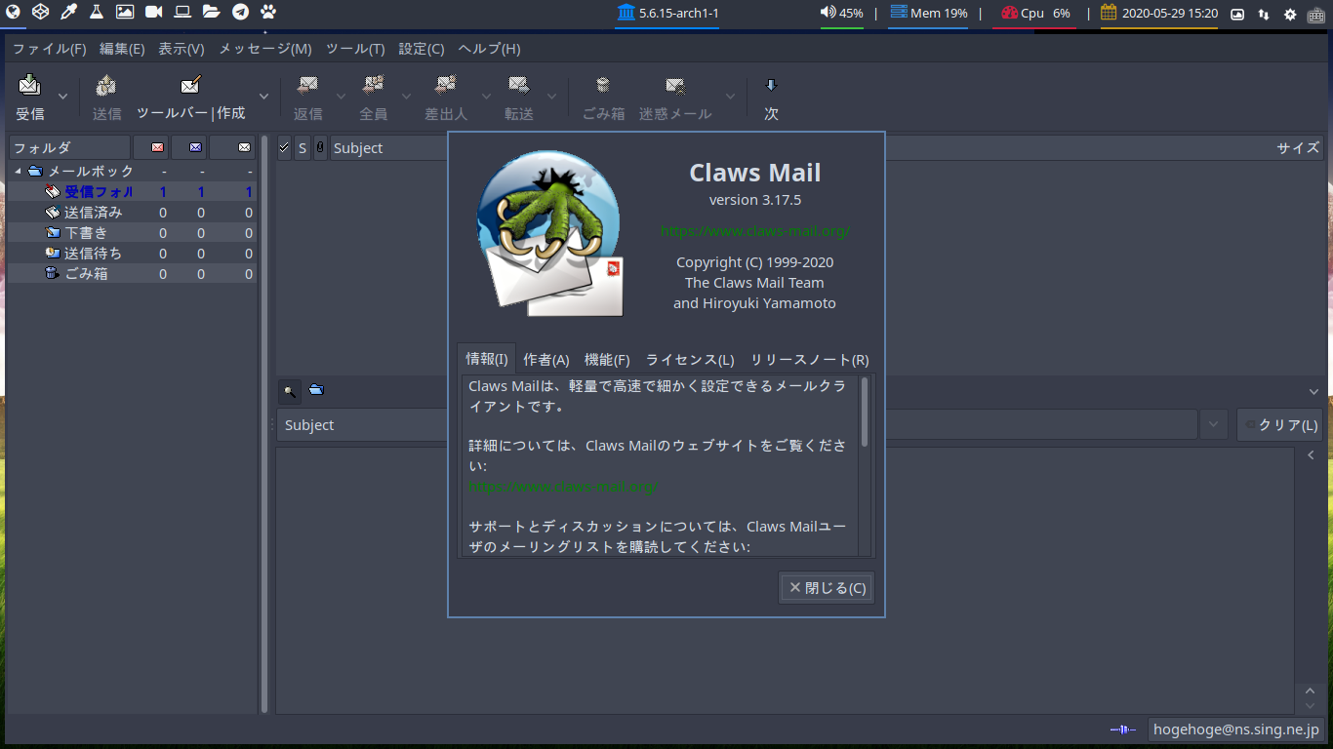Open dropdown arrow next to 全員
Screen dimensions: 1333x749
pyautogui.click(x=406, y=97)
